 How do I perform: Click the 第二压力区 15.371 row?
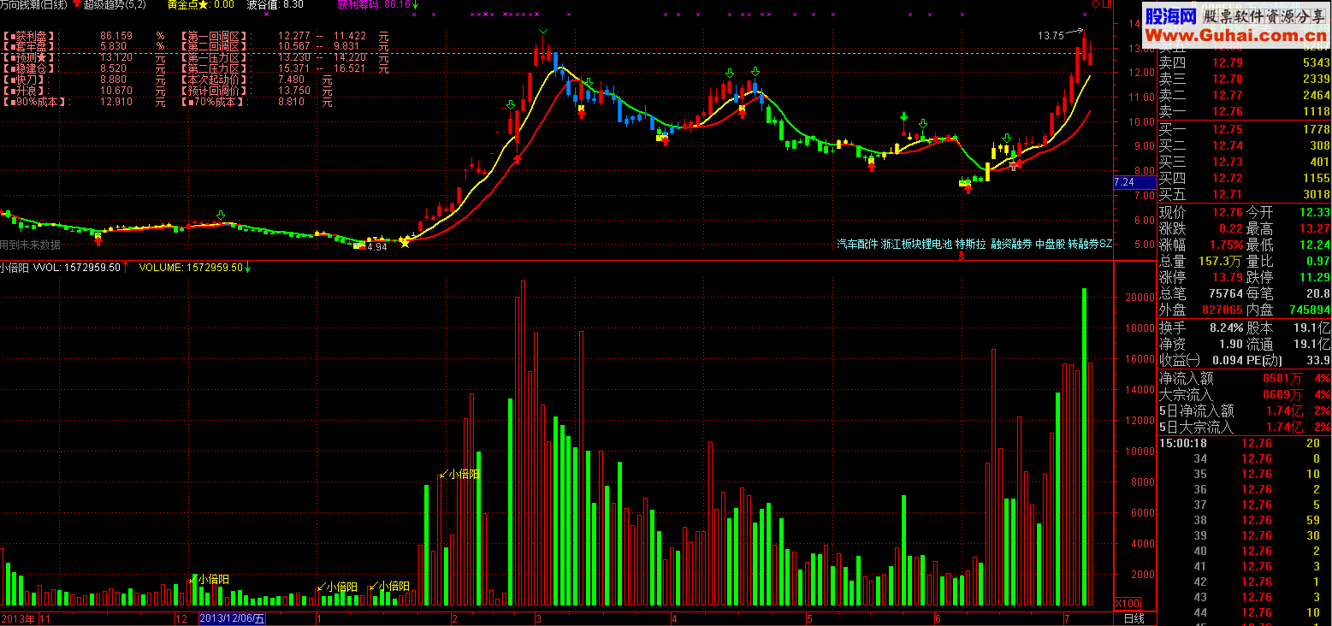tap(285, 68)
